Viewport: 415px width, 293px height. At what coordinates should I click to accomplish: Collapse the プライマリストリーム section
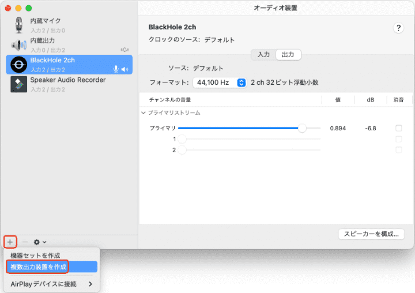pos(144,113)
